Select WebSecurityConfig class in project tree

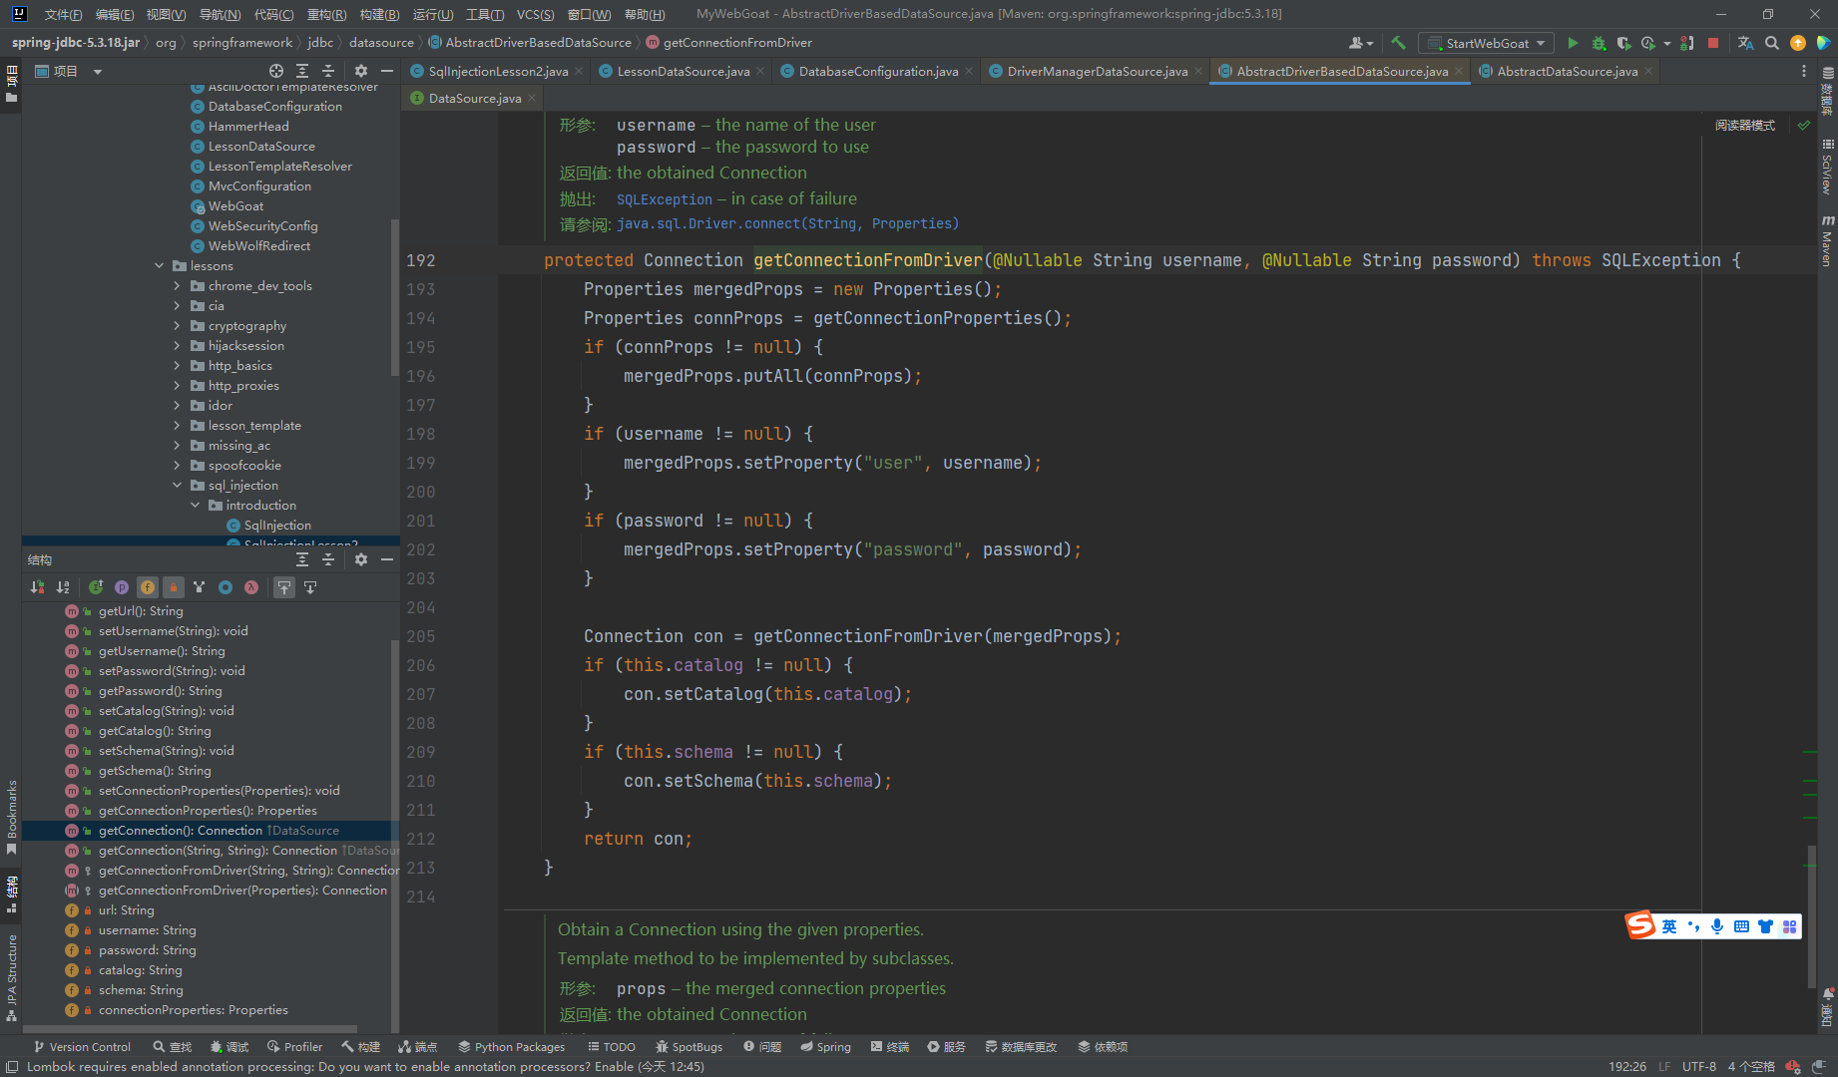pyautogui.click(x=262, y=226)
